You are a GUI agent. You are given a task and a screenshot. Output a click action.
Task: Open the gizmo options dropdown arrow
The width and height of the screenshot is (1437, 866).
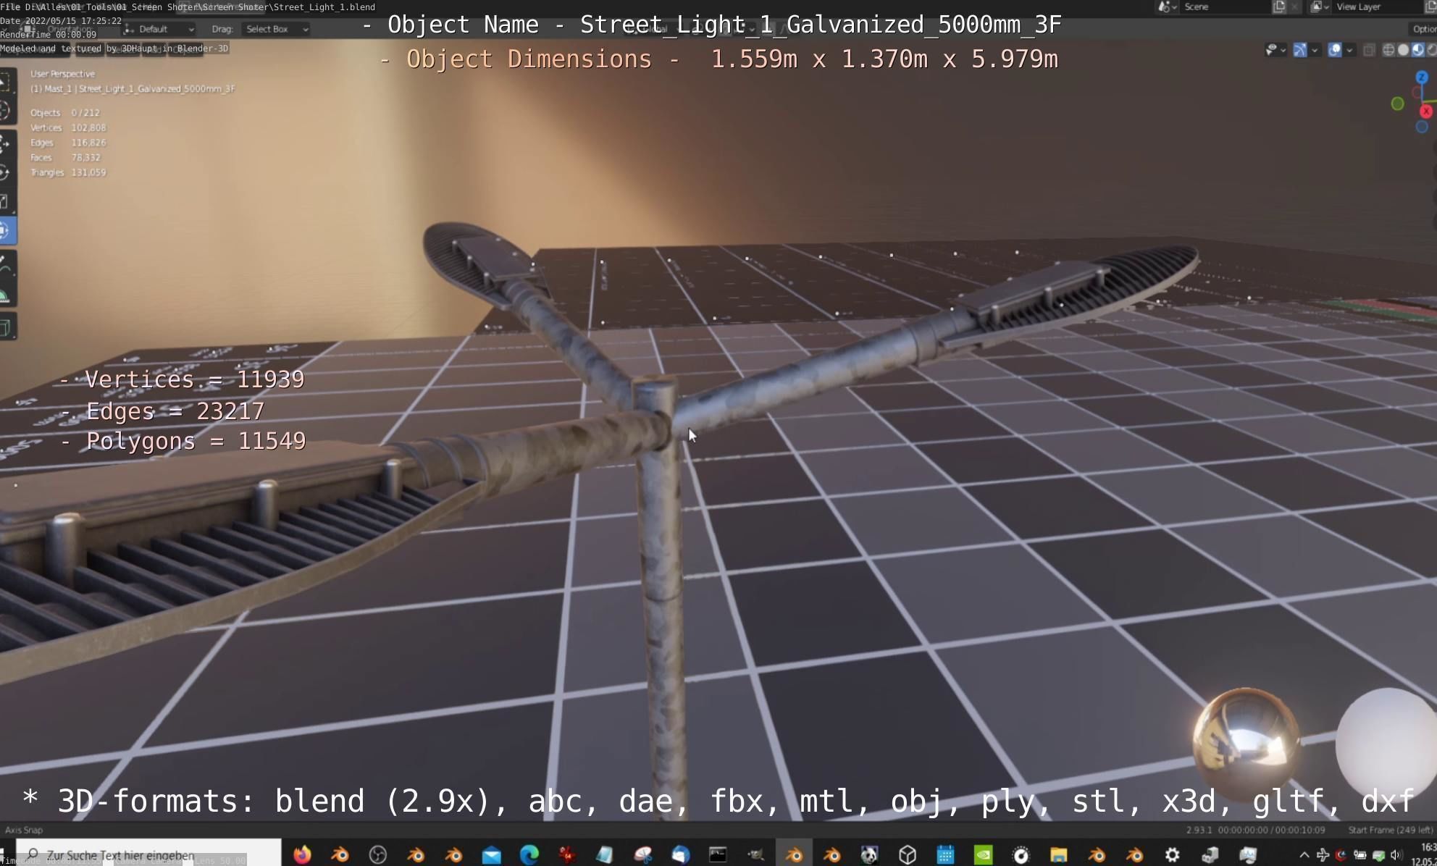tap(1315, 50)
